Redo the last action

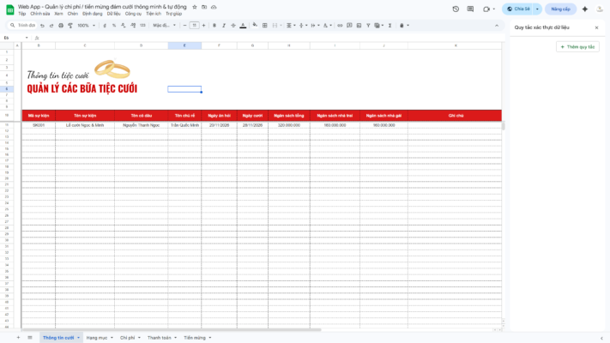click(51, 25)
